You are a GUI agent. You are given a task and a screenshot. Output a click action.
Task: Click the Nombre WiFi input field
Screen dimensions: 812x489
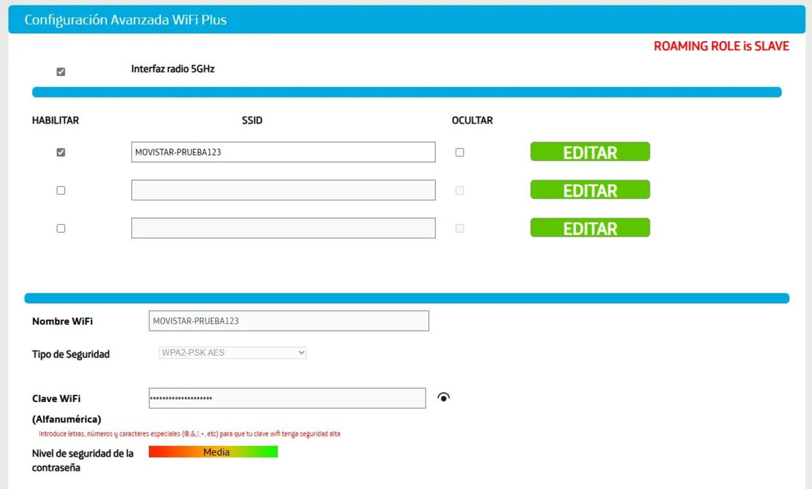[x=289, y=321]
